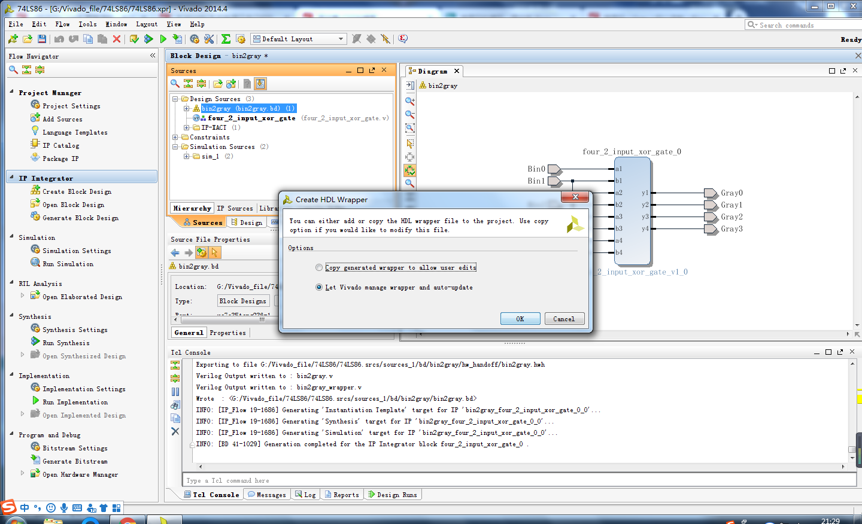Clear the Tcl Console with X icon

point(175,431)
